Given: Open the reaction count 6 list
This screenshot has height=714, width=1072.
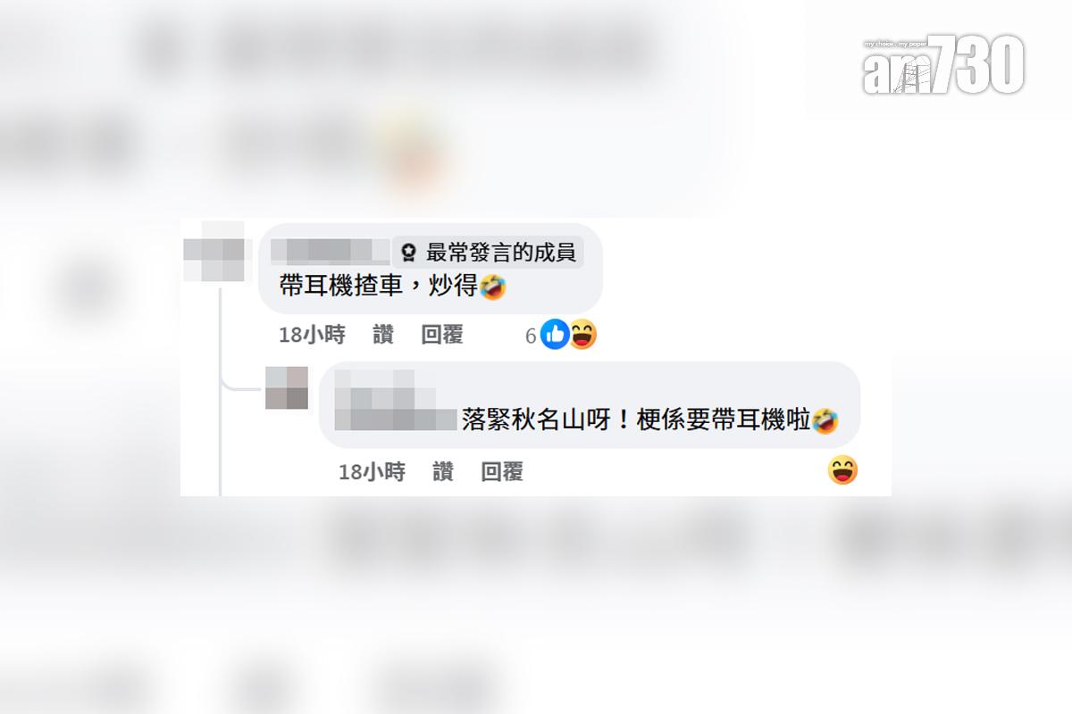Looking at the screenshot, I should coord(531,336).
